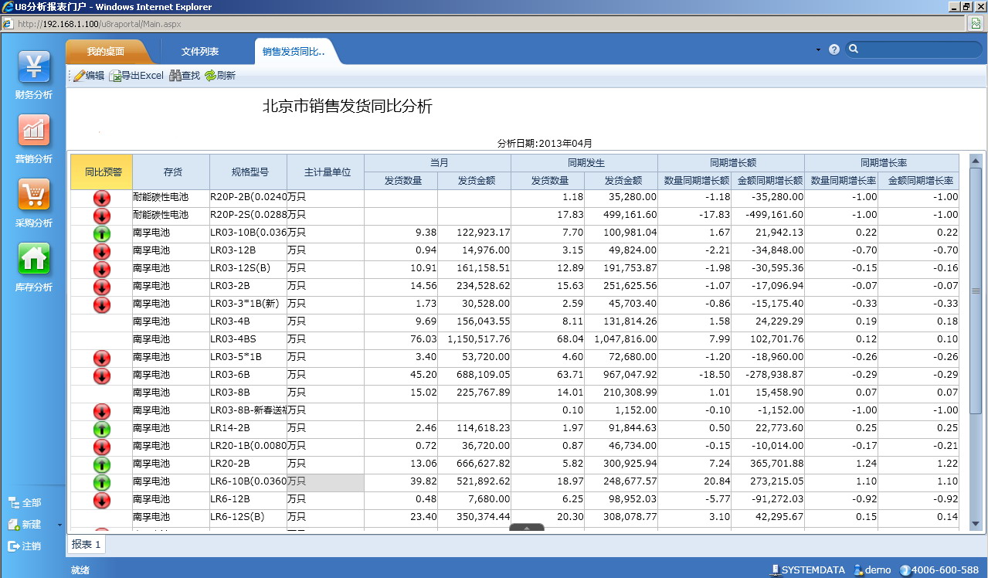988x578 pixels.
Task: Click 刷新 refresh toolbar button
Action: (220, 76)
